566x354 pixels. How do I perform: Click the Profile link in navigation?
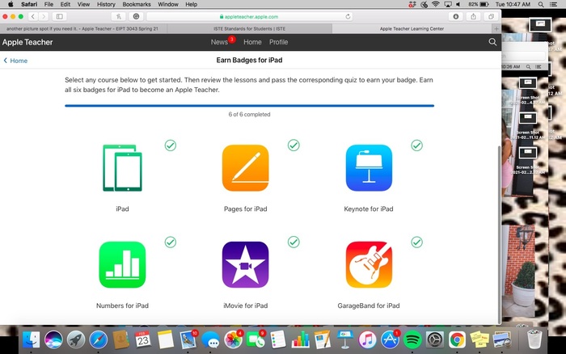pos(278,42)
